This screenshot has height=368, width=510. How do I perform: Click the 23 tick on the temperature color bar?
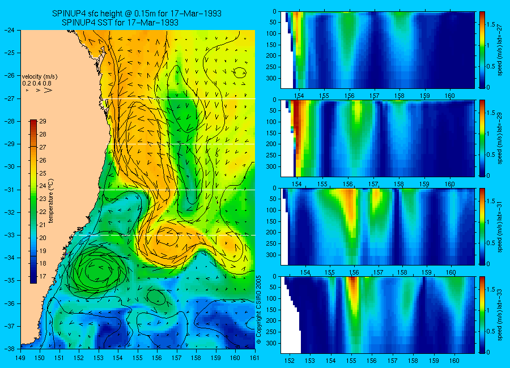pos(42,199)
